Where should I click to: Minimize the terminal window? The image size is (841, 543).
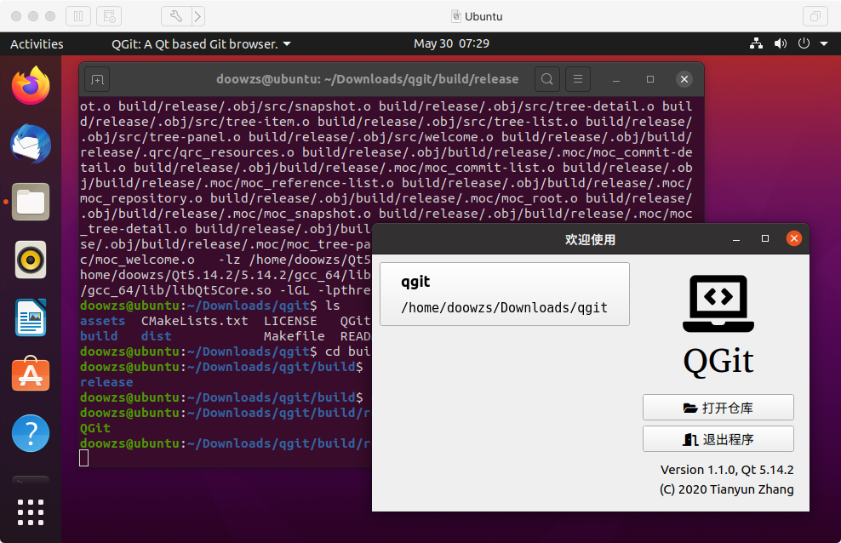coord(616,80)
